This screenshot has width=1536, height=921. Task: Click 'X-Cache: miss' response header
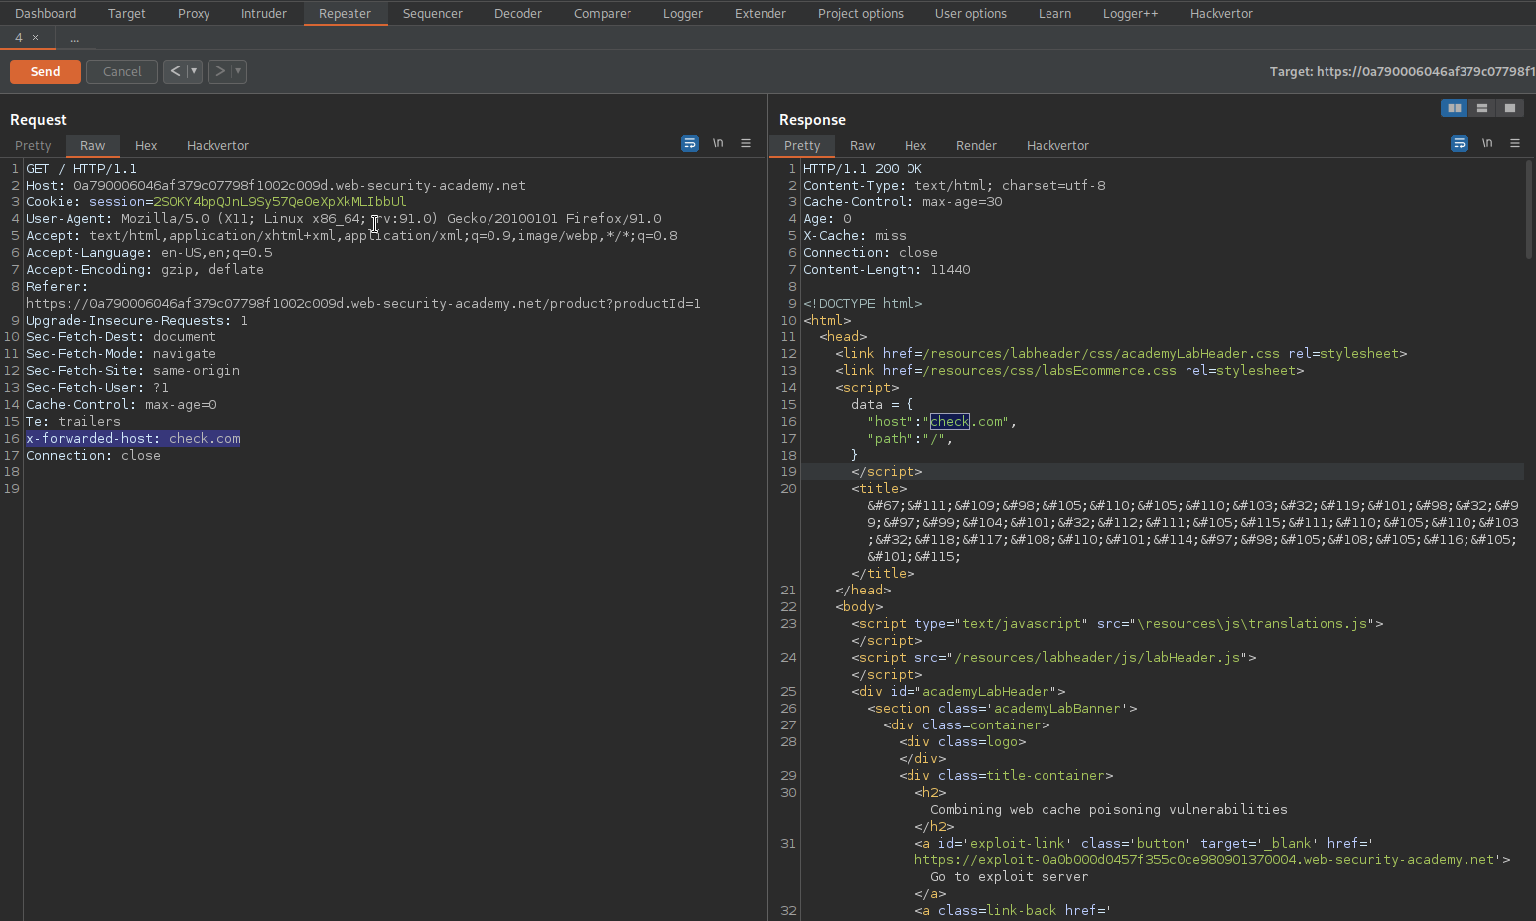pos(855,236)
